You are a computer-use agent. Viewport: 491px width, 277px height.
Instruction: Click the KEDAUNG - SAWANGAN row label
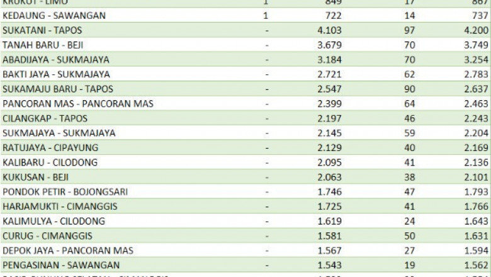(54, 15)
